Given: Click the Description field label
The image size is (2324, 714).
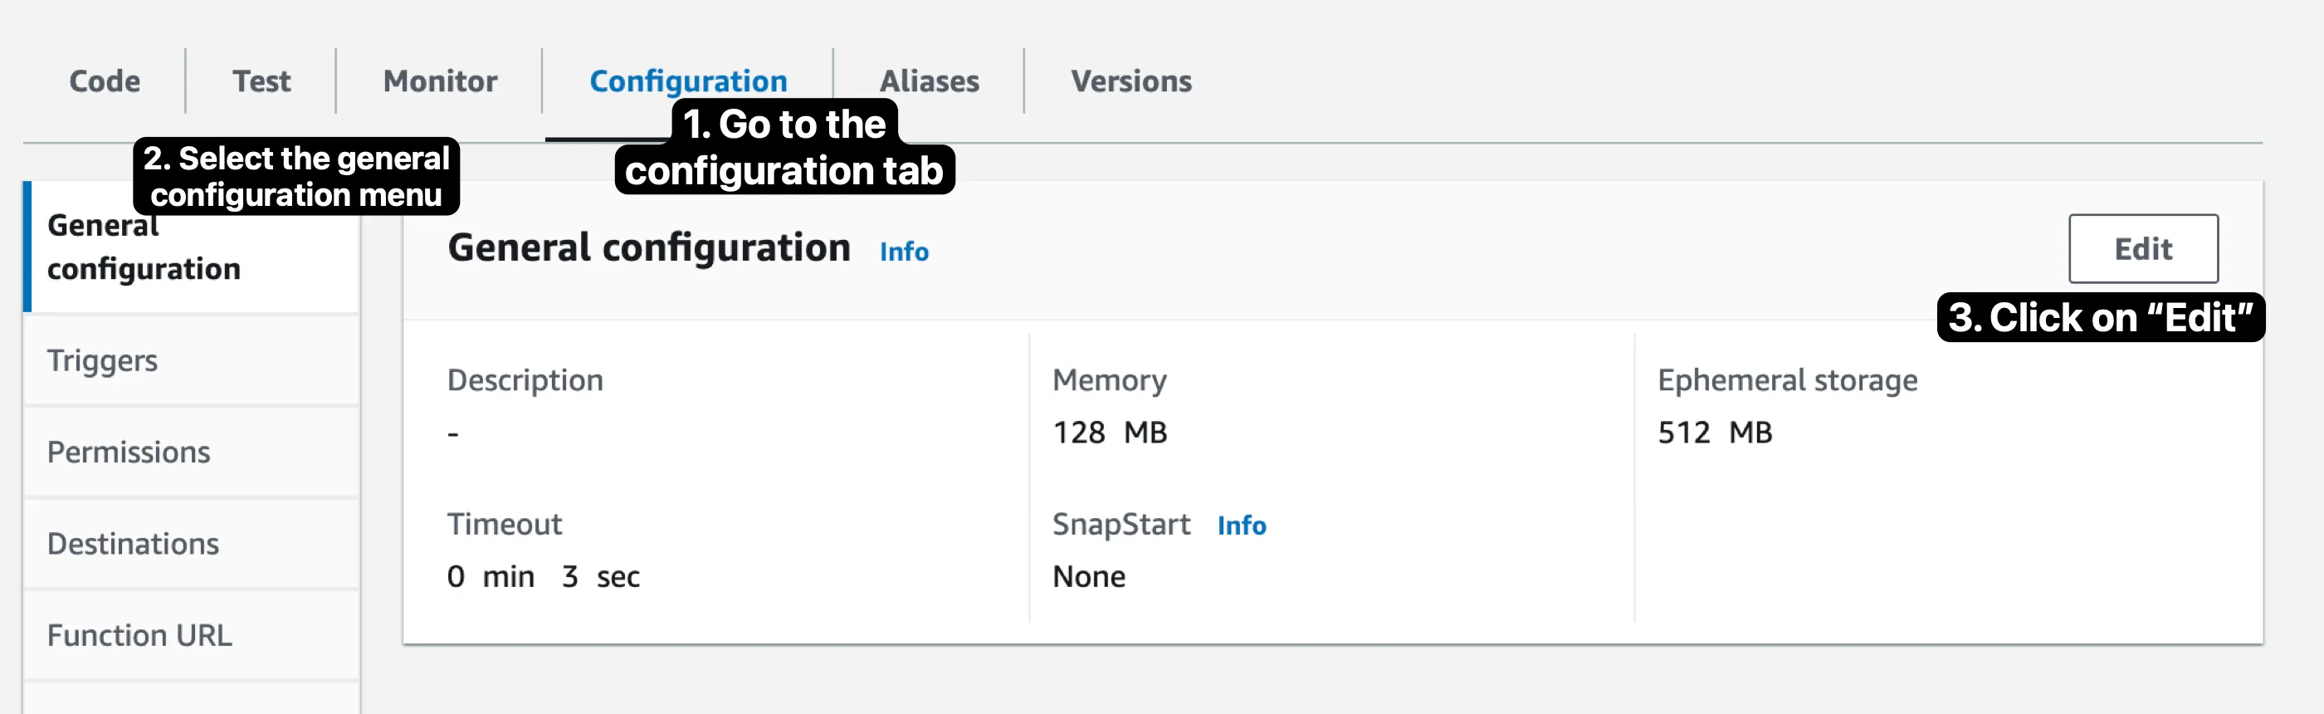Looking at the screenshot, I should click(x=525, y=380).
